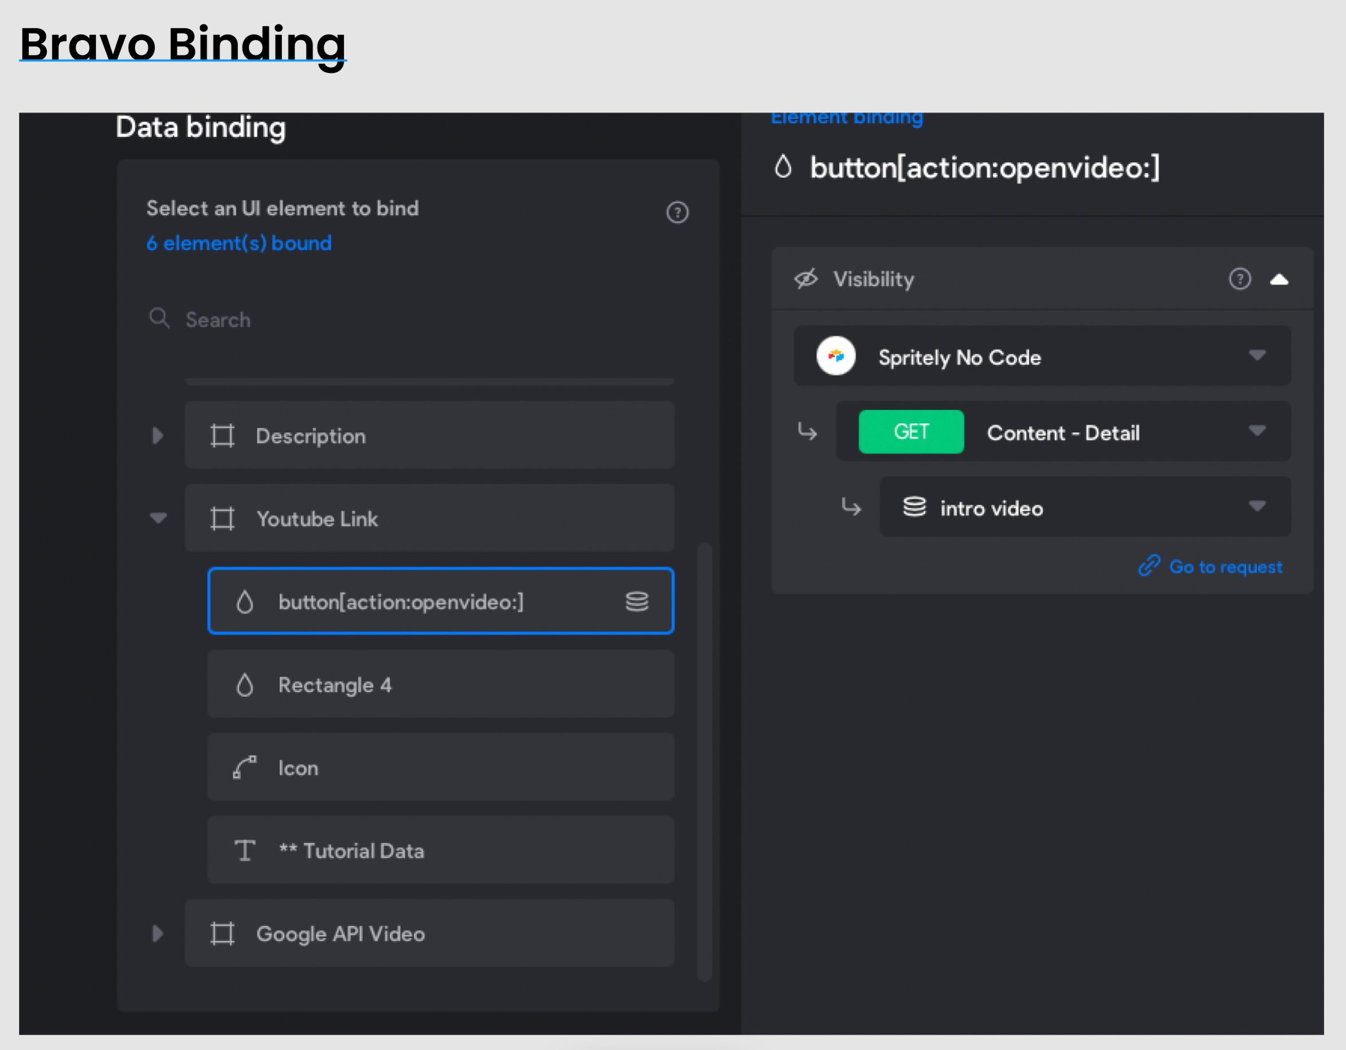Focus the Search input field
Image resolution: width=1346 pixels, height=1050 pixels.
410,319
